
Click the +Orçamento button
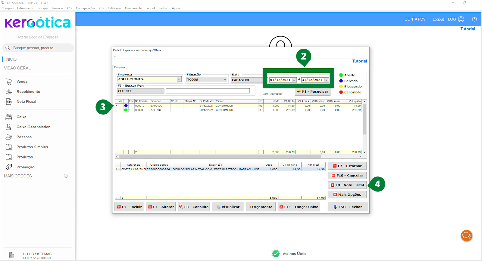(261, 207)
